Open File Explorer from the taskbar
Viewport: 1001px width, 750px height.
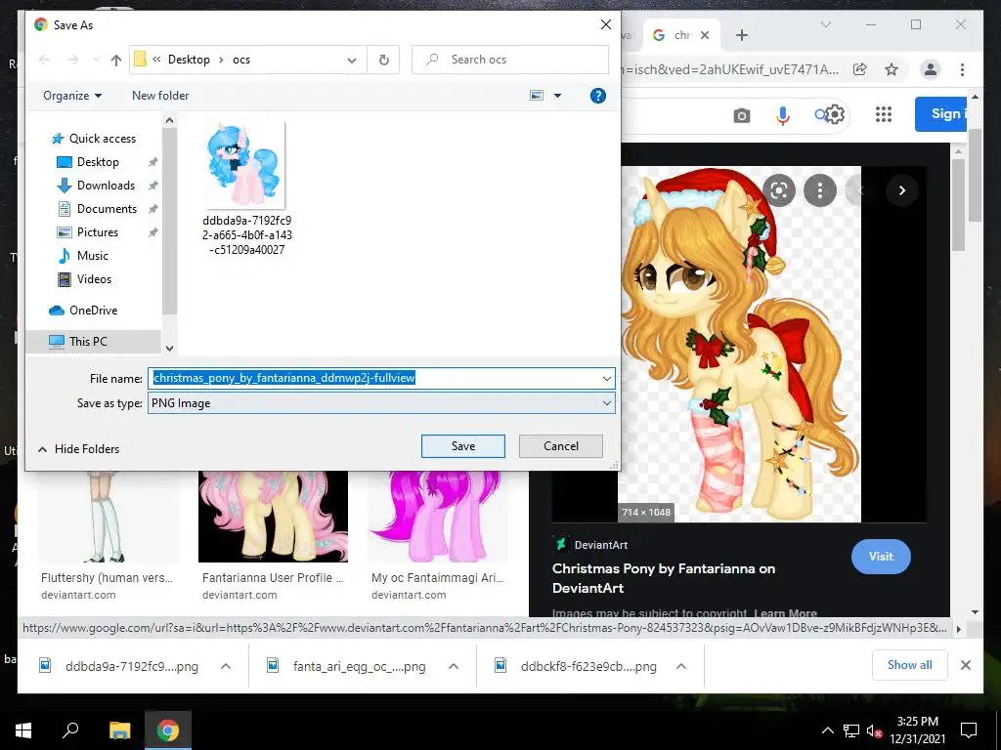tap(119, 730)
